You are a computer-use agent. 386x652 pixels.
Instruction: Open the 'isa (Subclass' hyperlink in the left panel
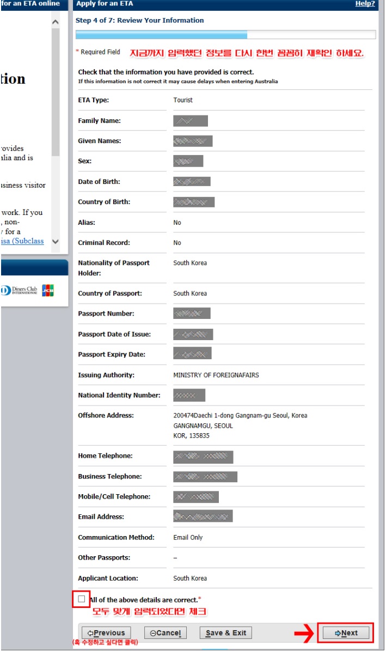click(x=22, y=241)
